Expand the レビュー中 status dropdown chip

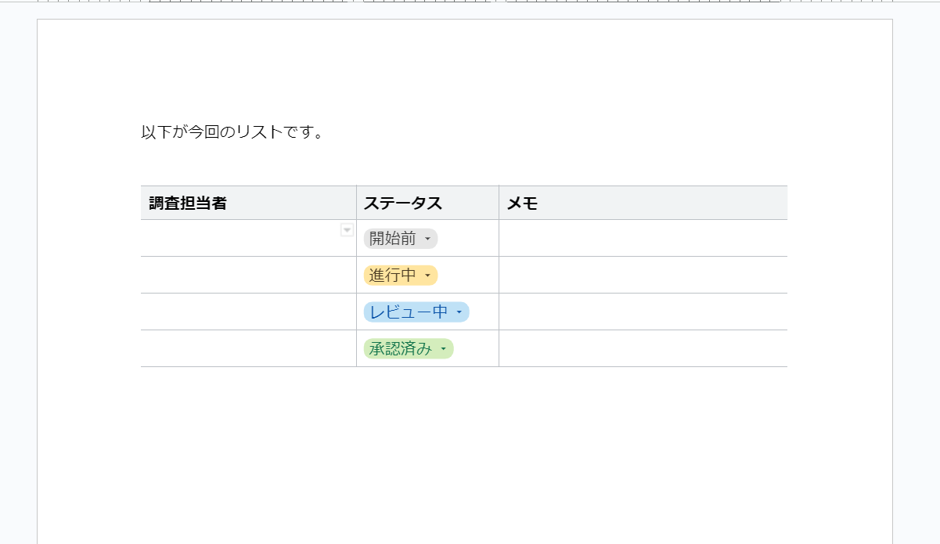tap(416, 312)
